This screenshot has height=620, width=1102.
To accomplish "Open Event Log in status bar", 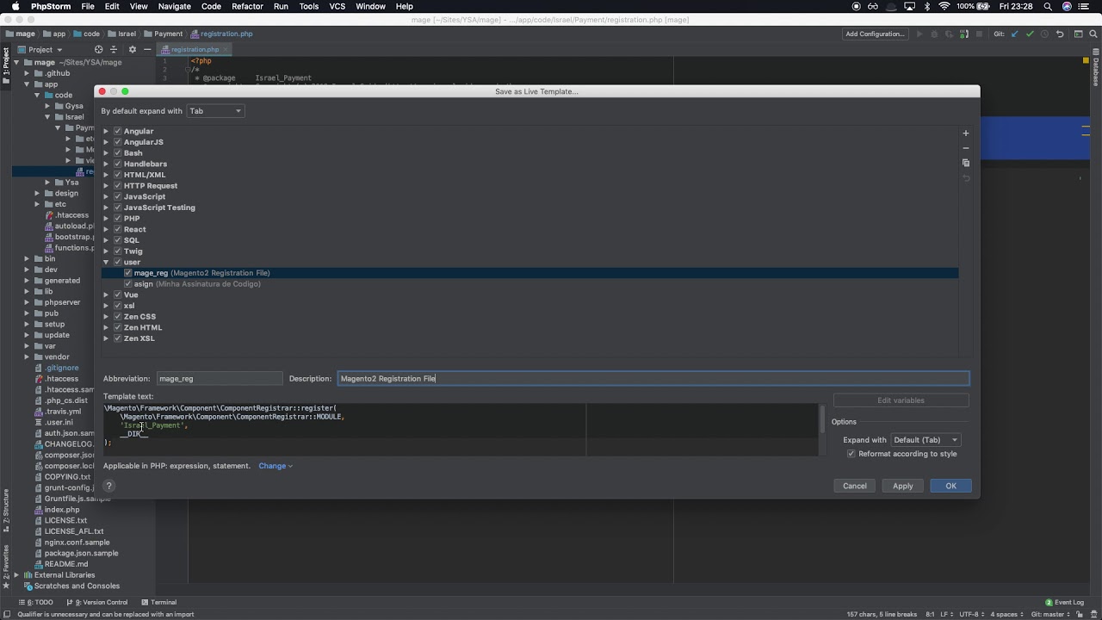I will pos(1064,603).
